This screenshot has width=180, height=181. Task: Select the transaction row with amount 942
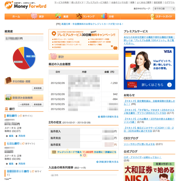coord(84,94)
